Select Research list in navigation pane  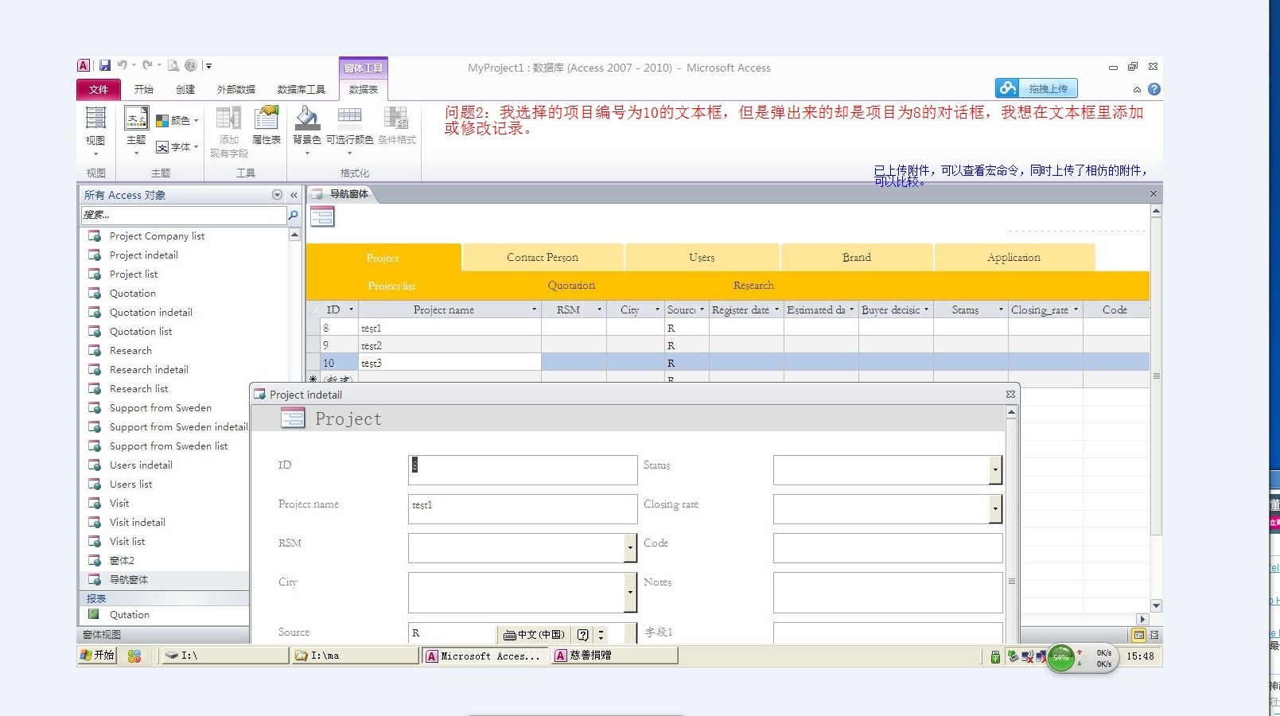pyautogui.click(x=138, y=389)
